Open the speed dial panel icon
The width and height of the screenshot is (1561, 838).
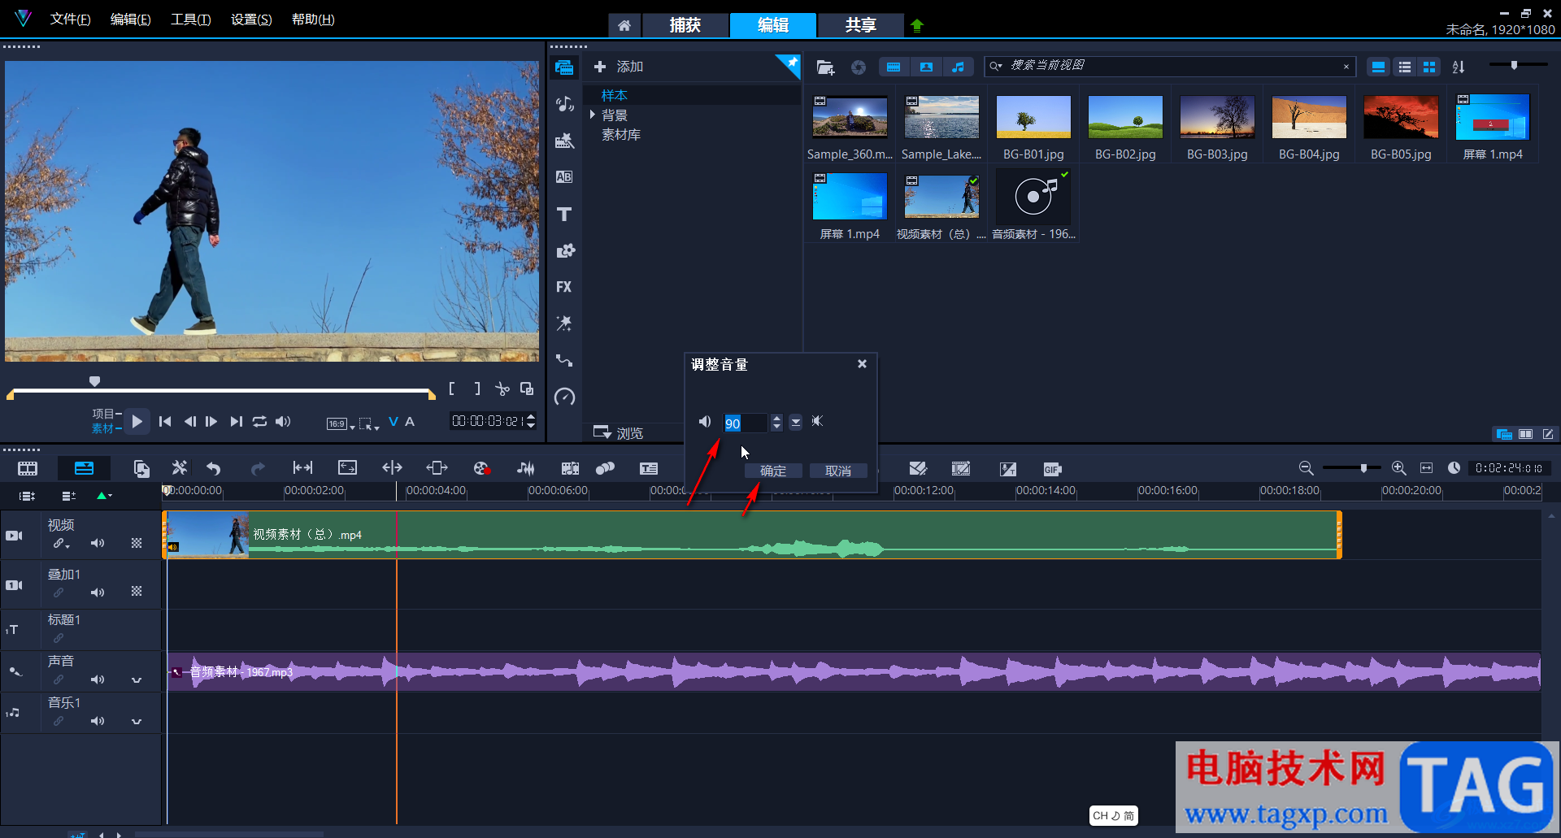[564, 397]
